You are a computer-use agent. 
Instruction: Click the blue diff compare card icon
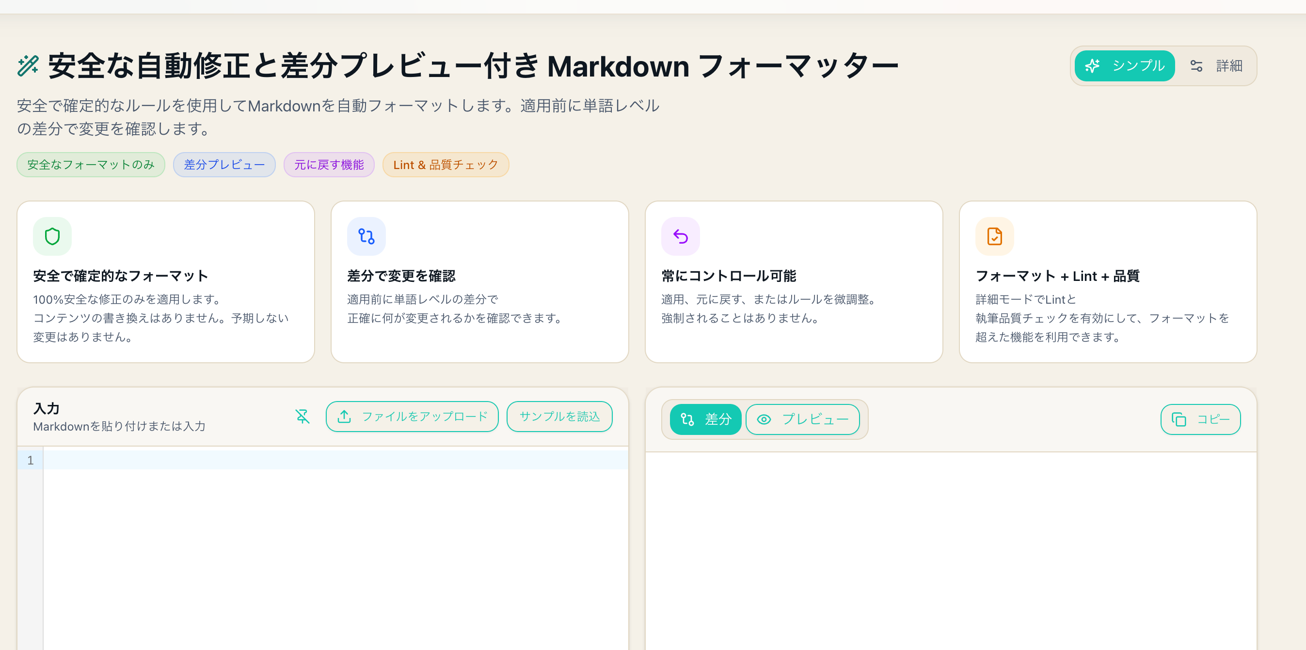[366, 236]
